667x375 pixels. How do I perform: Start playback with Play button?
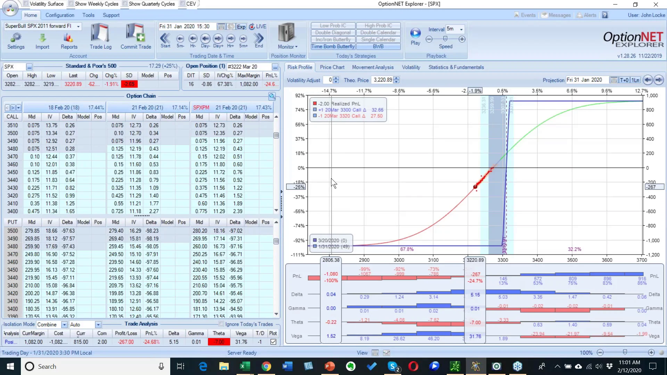pyautogui.click(x=415, y=36)
